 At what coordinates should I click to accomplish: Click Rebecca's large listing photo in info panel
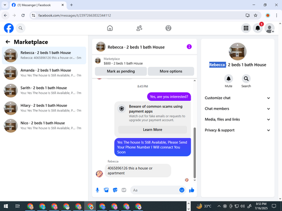[237, 52]
